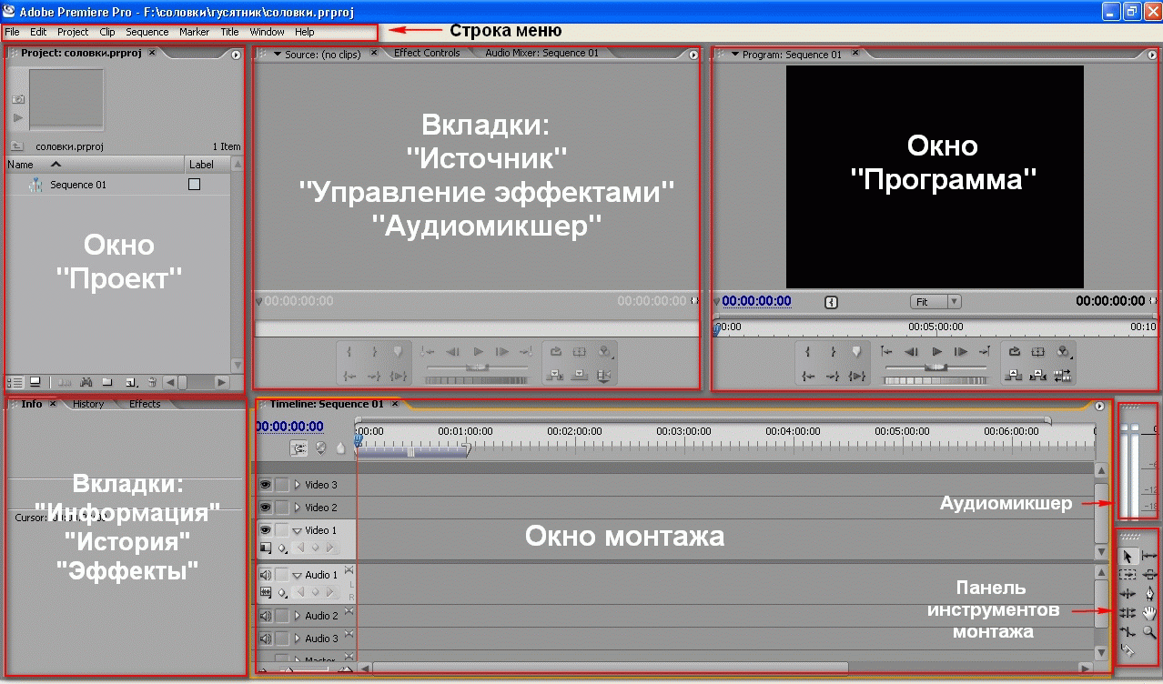
Task: Switch Project panel to Icon view
Action: click(x=35, y=382)
